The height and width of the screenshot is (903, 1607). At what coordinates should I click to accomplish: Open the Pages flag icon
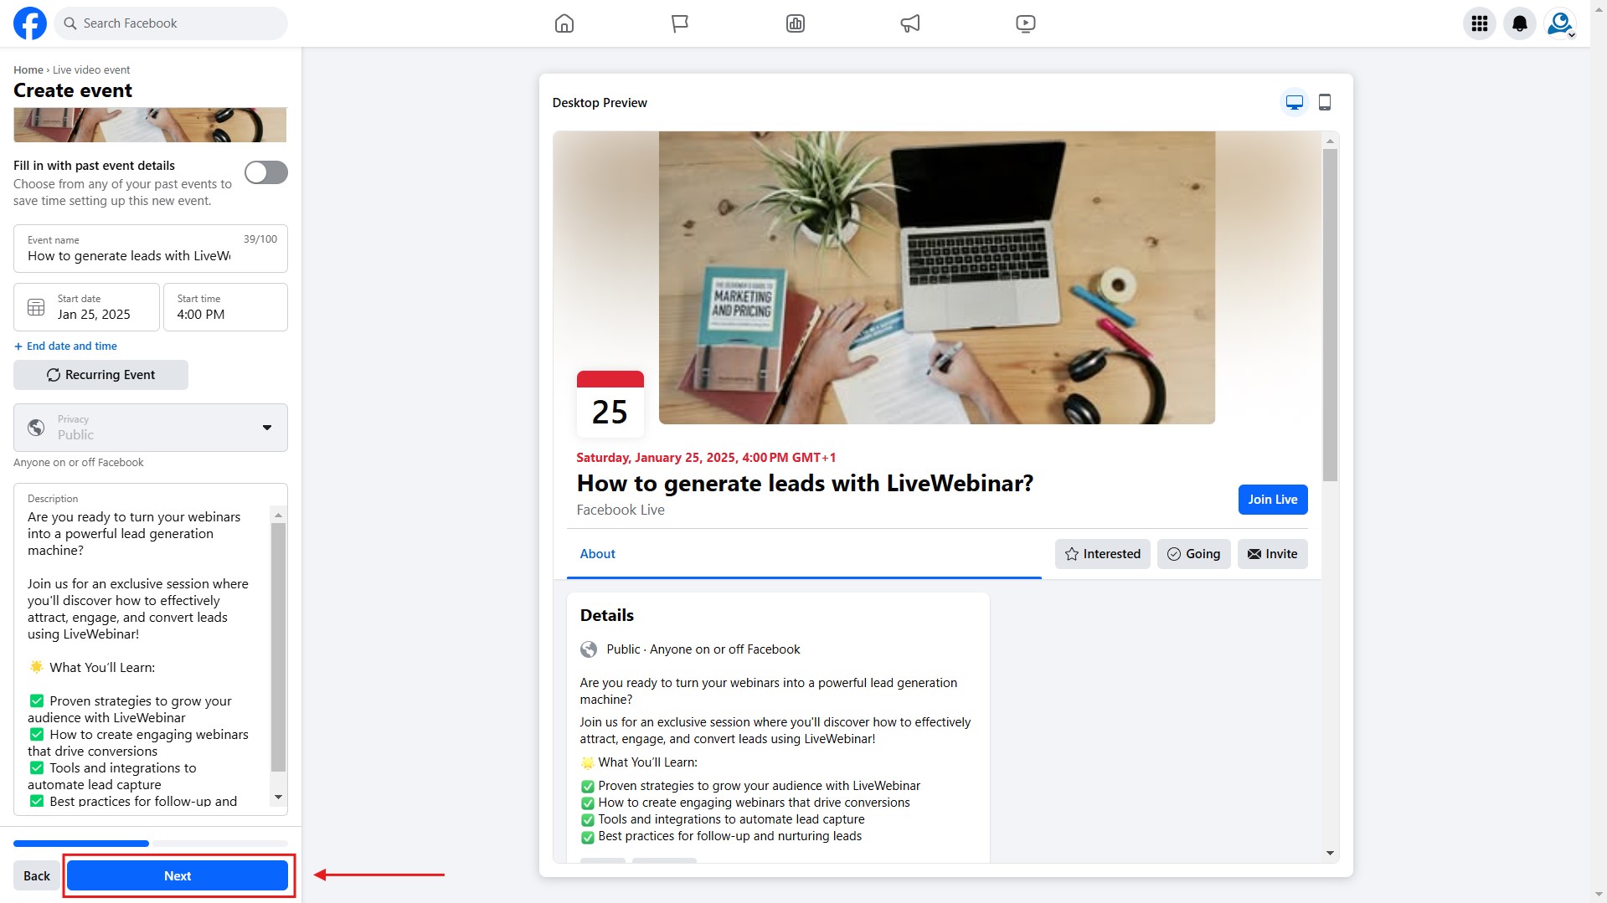(x=679, y=23)
